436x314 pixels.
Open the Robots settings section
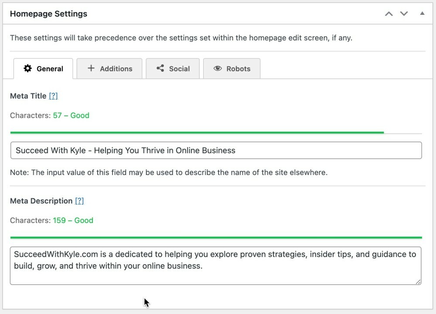click(x=232, y=68)
